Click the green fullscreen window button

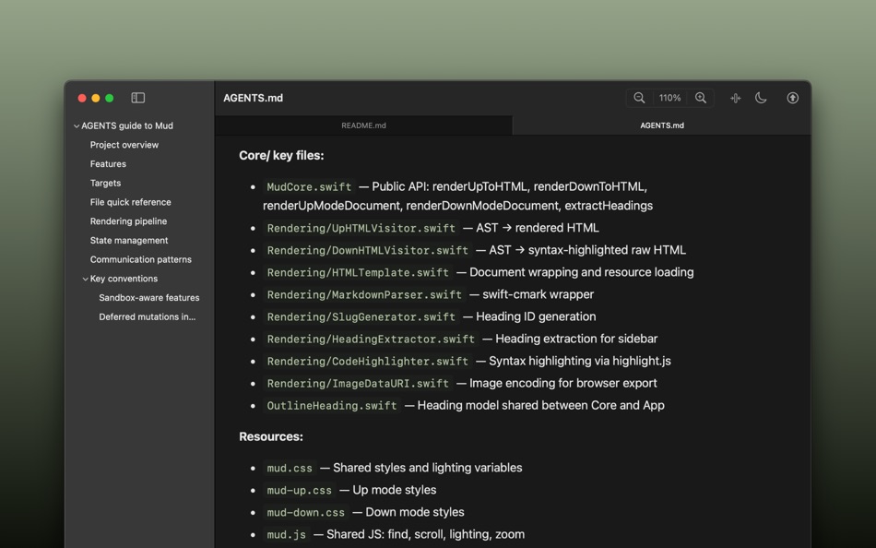point(109,98)
